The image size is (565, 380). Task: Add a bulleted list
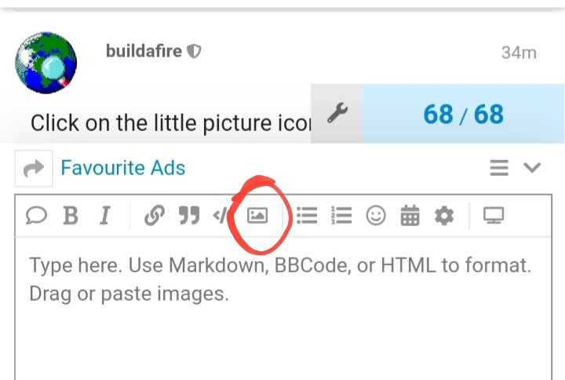[x=307, y=216]
